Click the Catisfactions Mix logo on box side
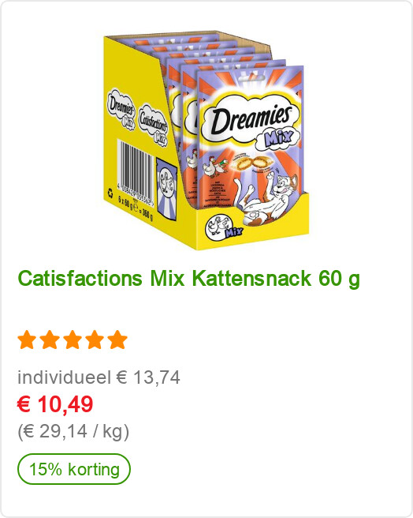The image size is (413, 518). (x=153, y=124)
